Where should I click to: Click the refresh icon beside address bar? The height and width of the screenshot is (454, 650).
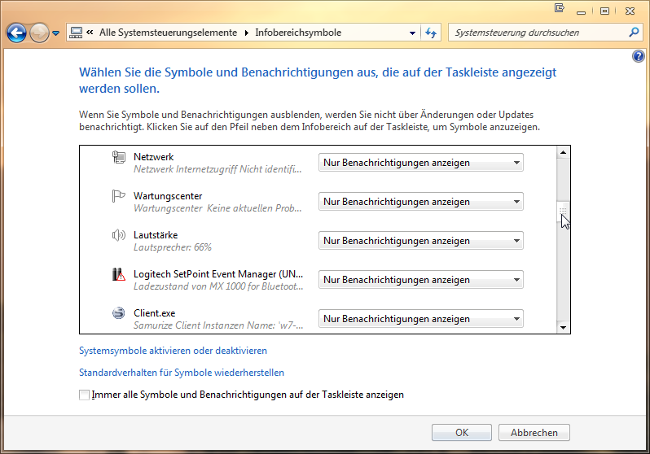[x=431, y=33]
